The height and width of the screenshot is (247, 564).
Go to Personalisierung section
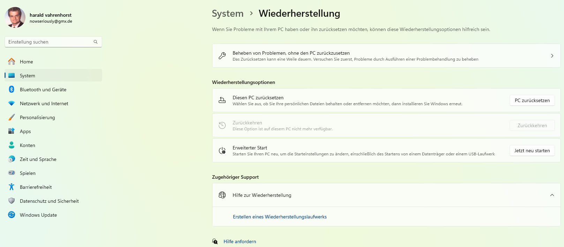pyautogui.click(x=53, y=117)
